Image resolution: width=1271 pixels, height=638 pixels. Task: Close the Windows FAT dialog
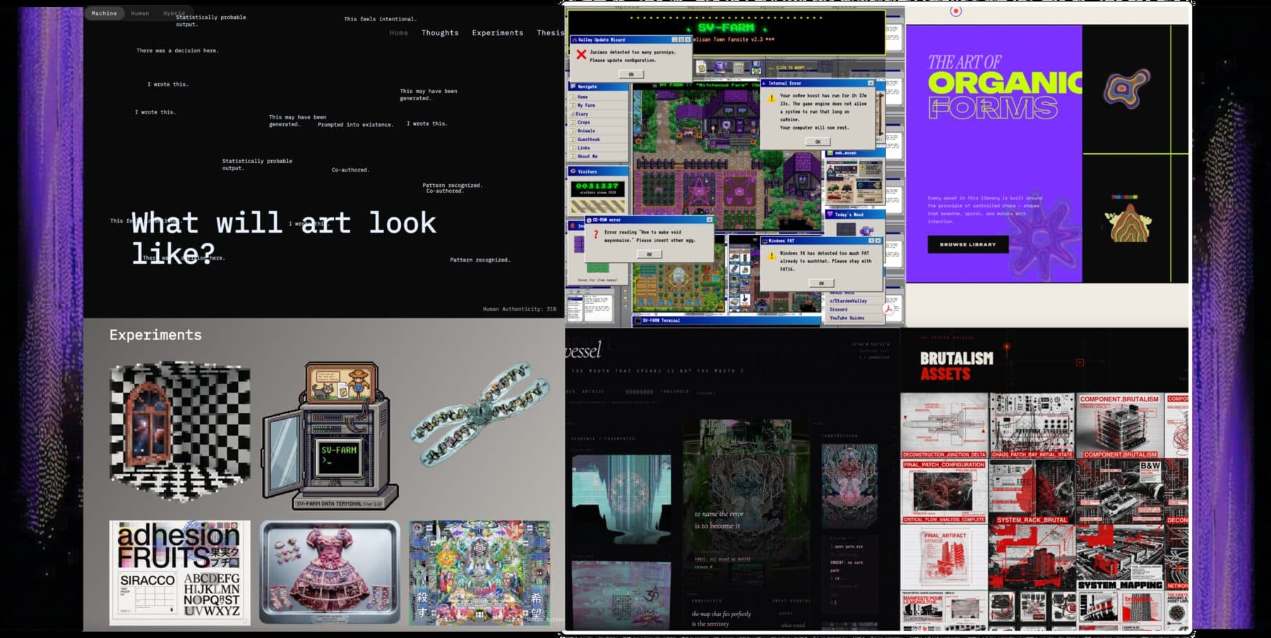878,241
